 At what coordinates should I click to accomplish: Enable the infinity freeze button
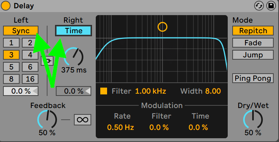point(83,120)
